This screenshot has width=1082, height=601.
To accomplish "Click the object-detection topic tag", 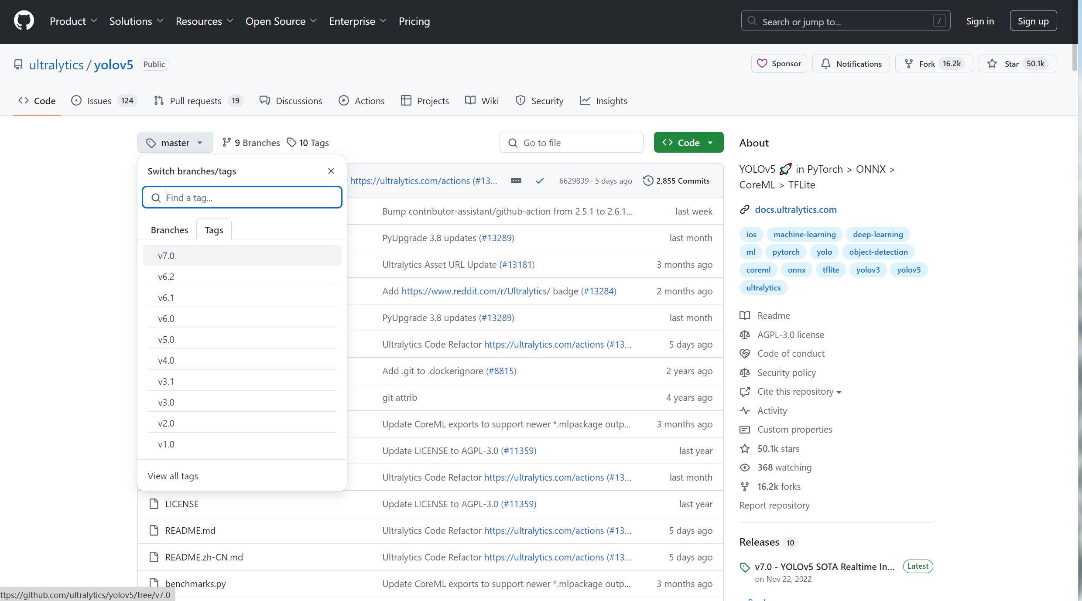I will pyautogui.click(x=878, y=252).
